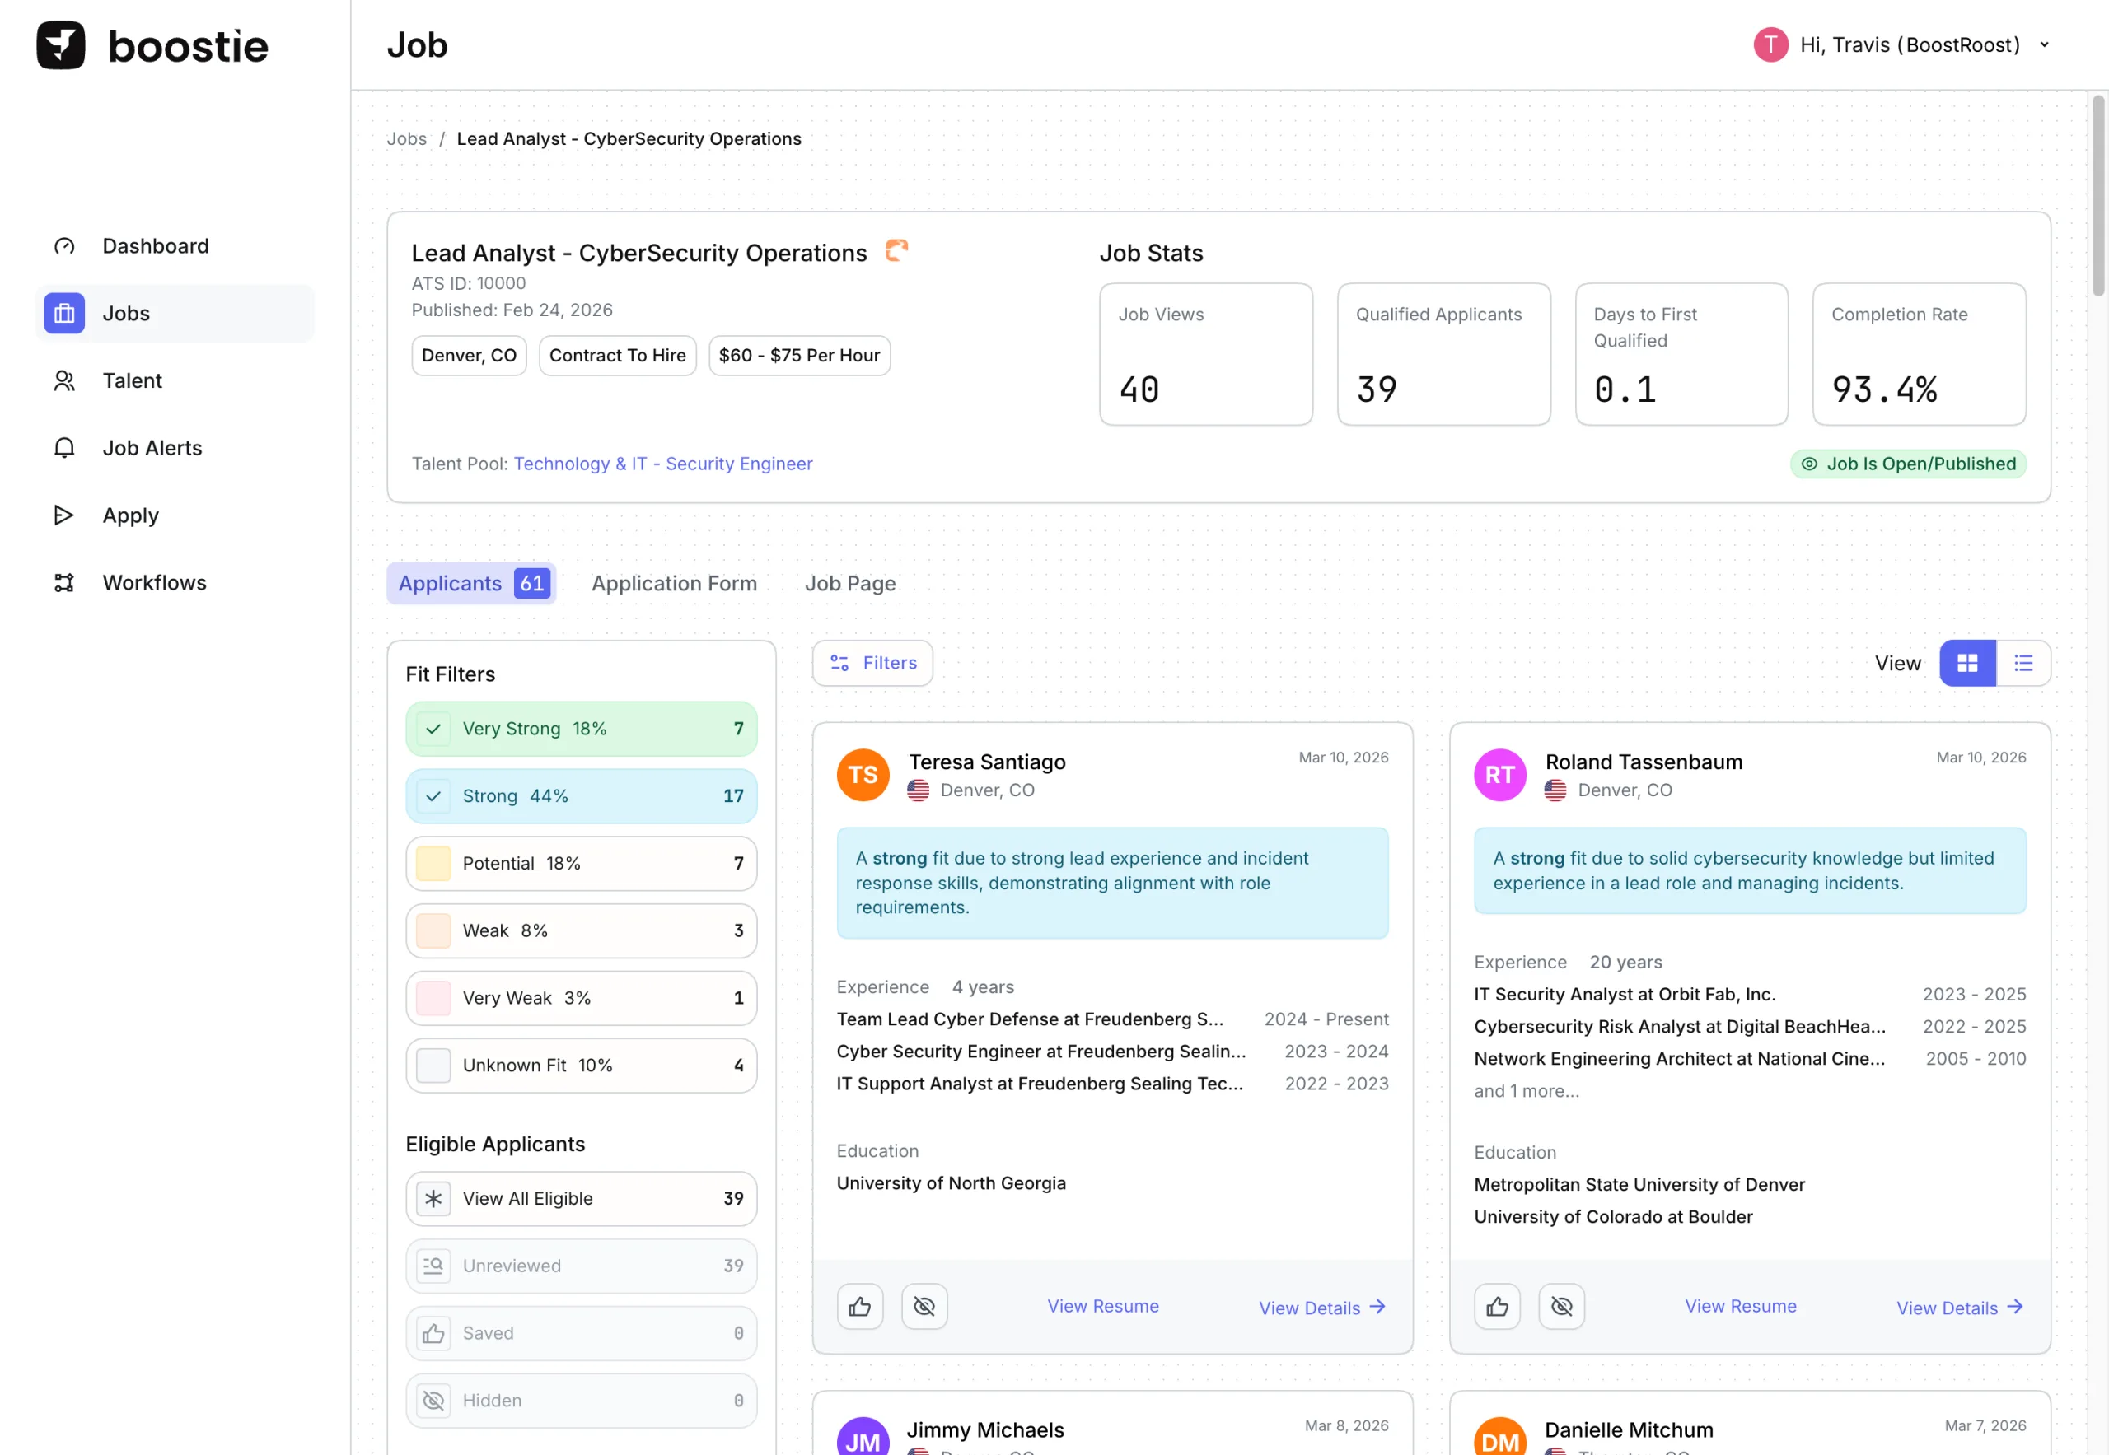Open Workflows in the sidebar
Screen dimensions: 2109x1455
pos(154,582)
